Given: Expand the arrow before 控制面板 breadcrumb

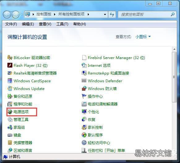Looking at the screenshot, I should point(33,15).
